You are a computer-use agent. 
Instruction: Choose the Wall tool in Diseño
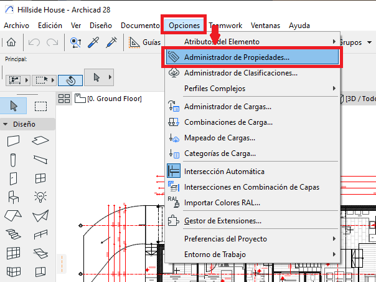pyautogui.click(x=14, y=140)
